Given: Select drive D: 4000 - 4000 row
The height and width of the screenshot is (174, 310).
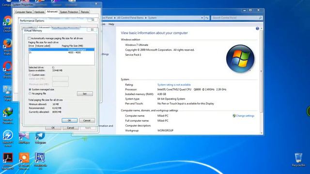Looking at the screenshot, I should pyautogui.click(x=62, y=53).
